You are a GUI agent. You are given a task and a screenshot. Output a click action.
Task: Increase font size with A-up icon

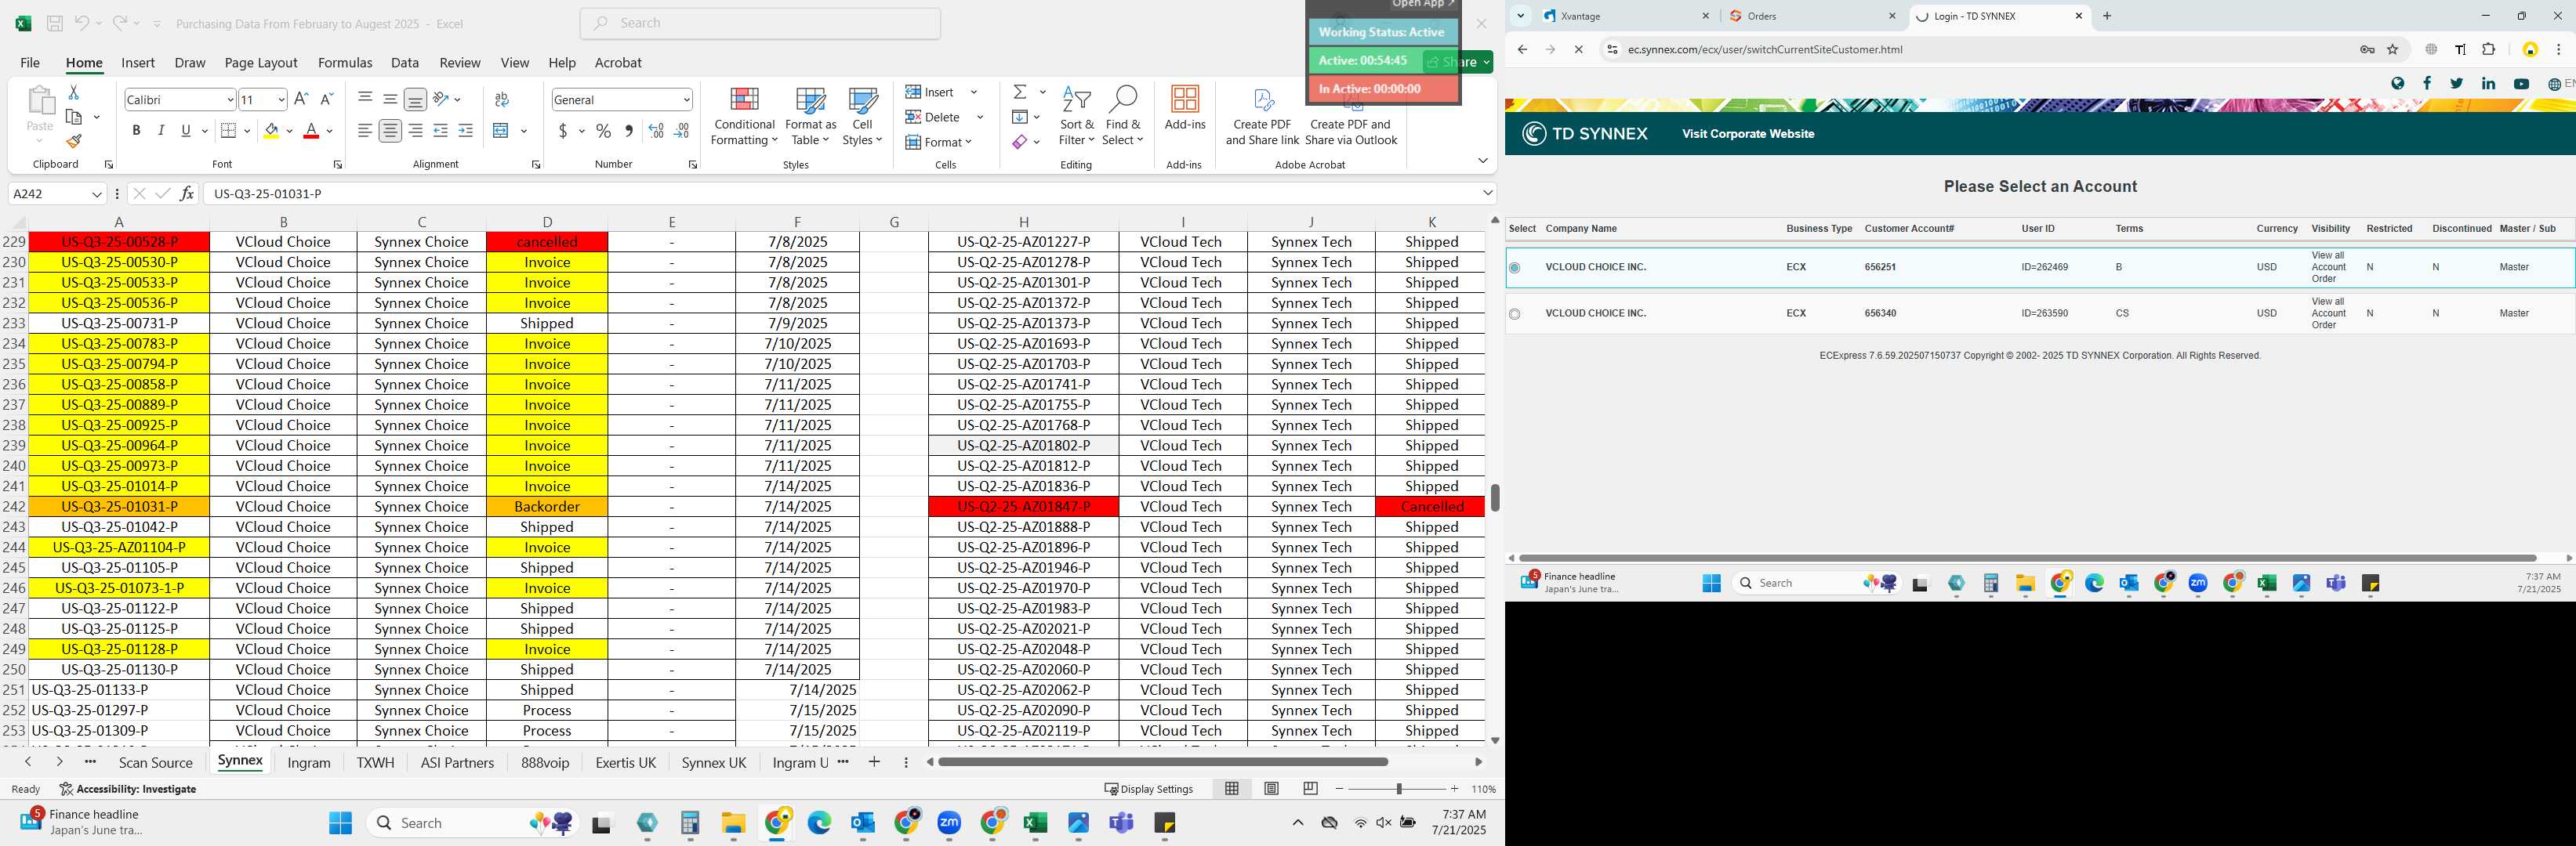click(x=301, y=99)
